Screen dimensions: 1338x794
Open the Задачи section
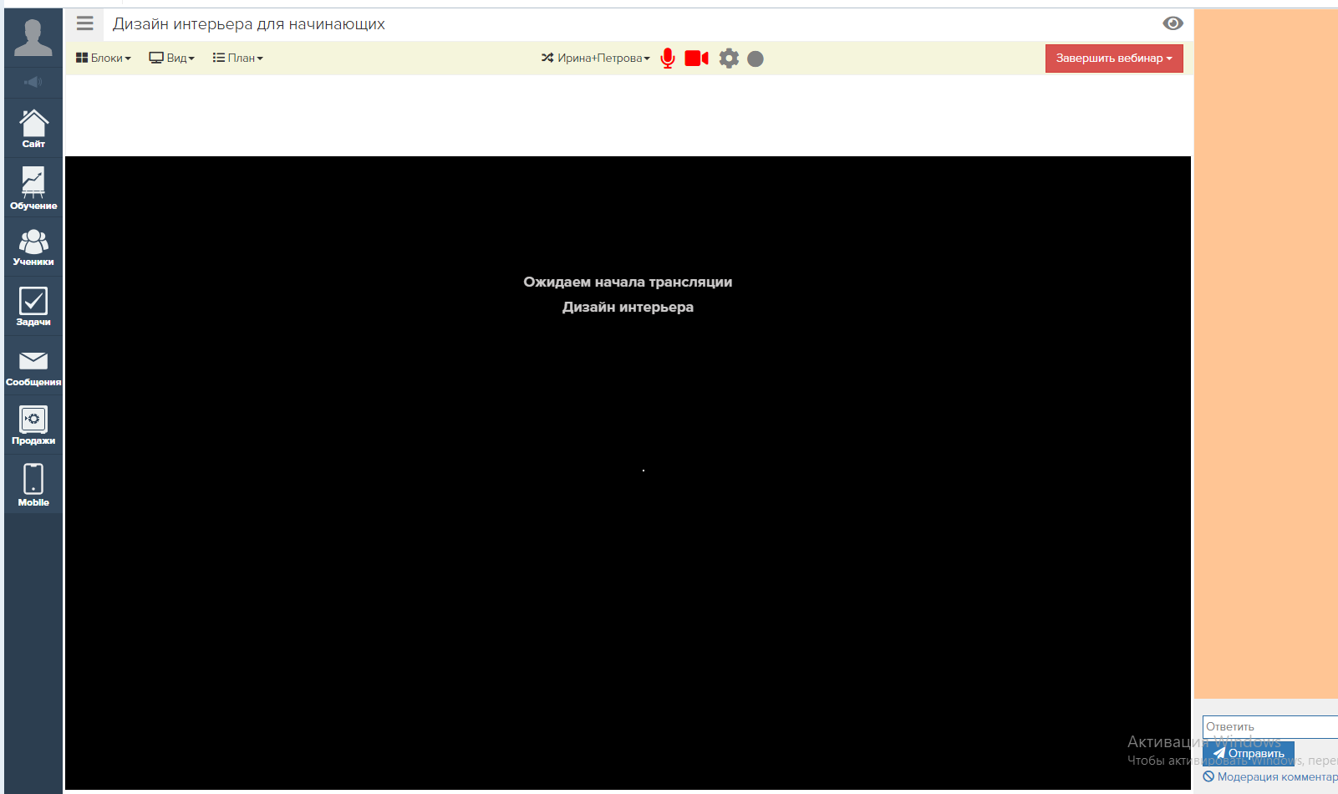pyautogui.click(x=33, y=306)
